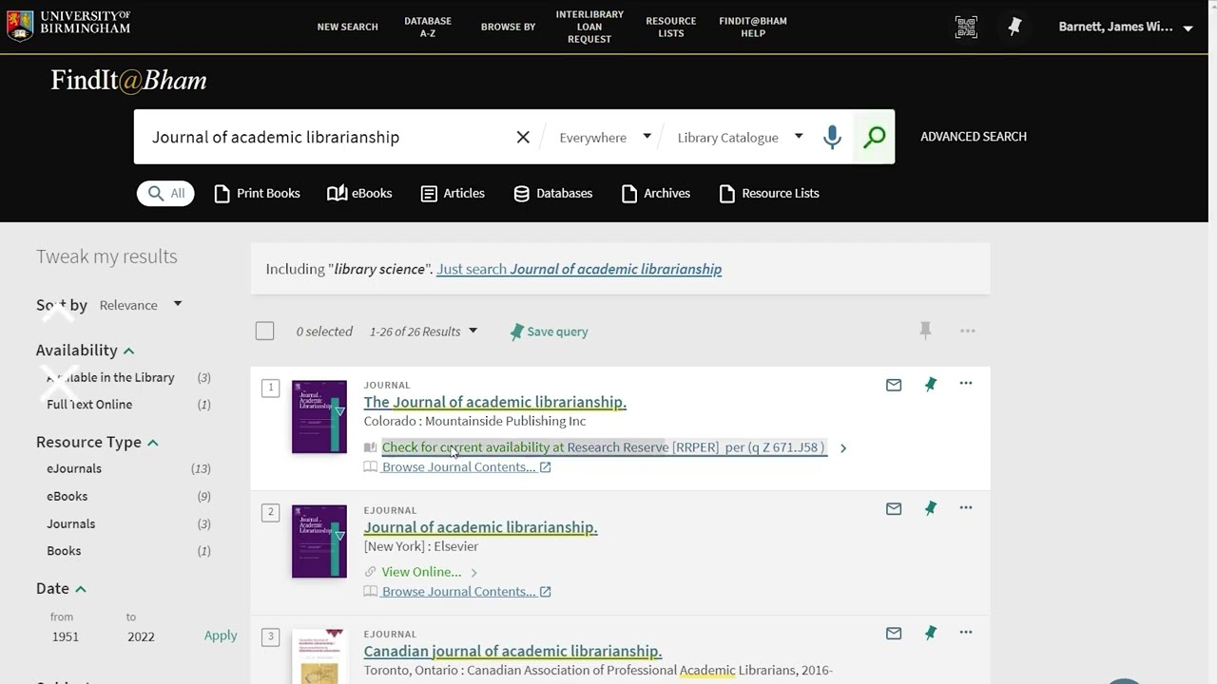The image size is (1217, 684).
Task: Collapse the Availability facet
Action: (128, 351)
